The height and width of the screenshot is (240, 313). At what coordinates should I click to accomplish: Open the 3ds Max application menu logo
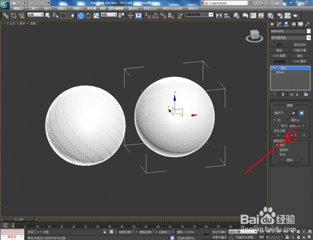[4, 5]
